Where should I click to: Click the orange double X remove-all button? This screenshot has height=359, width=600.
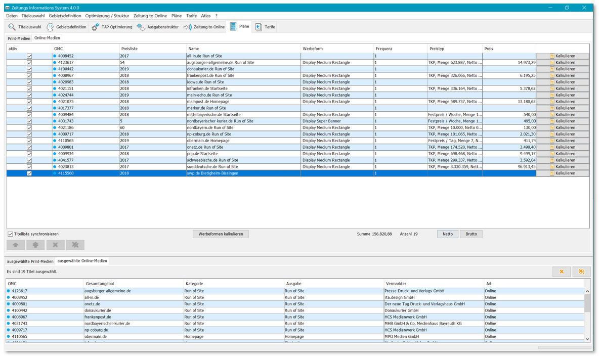581,272
